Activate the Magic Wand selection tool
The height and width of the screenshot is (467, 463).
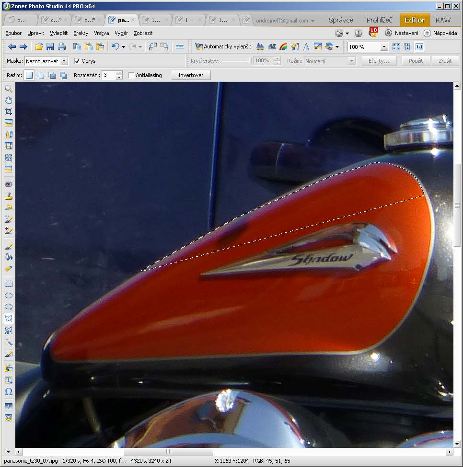pos(8,342)
